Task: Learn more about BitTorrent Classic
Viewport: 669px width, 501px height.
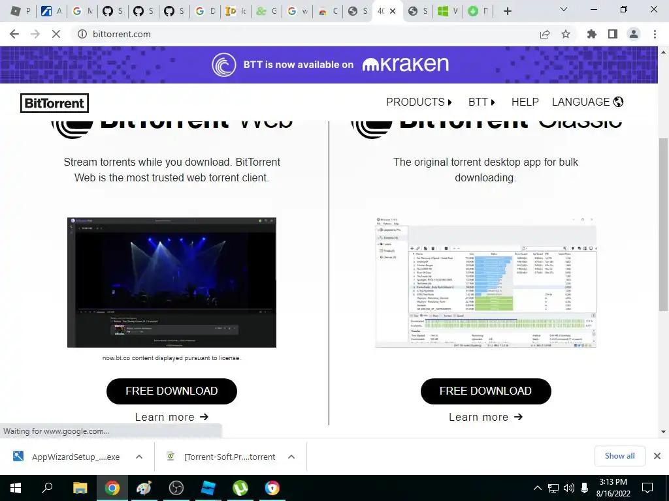Action: pyautogui.click(x=485, y=417)
